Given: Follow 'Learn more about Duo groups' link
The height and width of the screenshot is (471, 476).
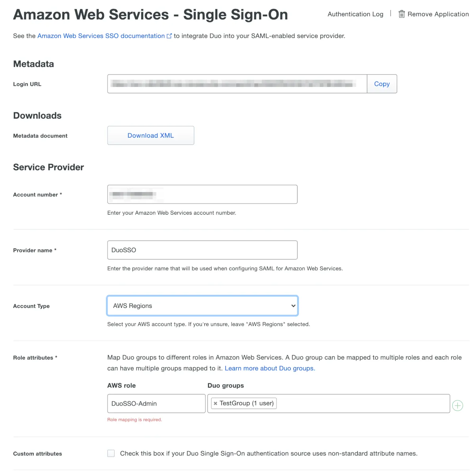Looking at the screenshot, I should 270,368.
